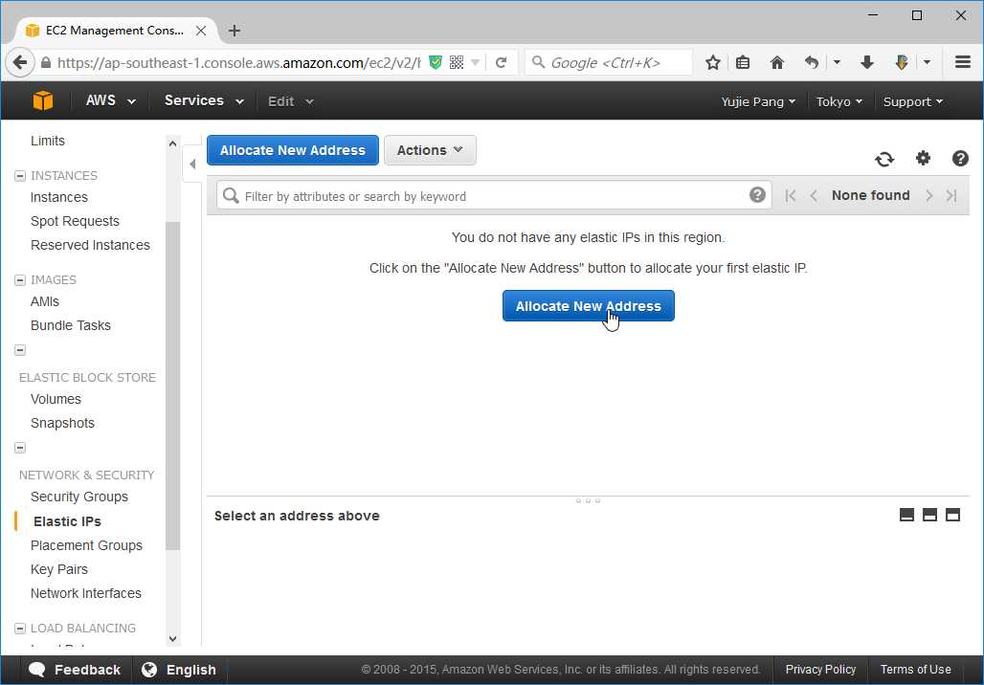
Task: Click the bookmark star icon
Action: [712, 63]
